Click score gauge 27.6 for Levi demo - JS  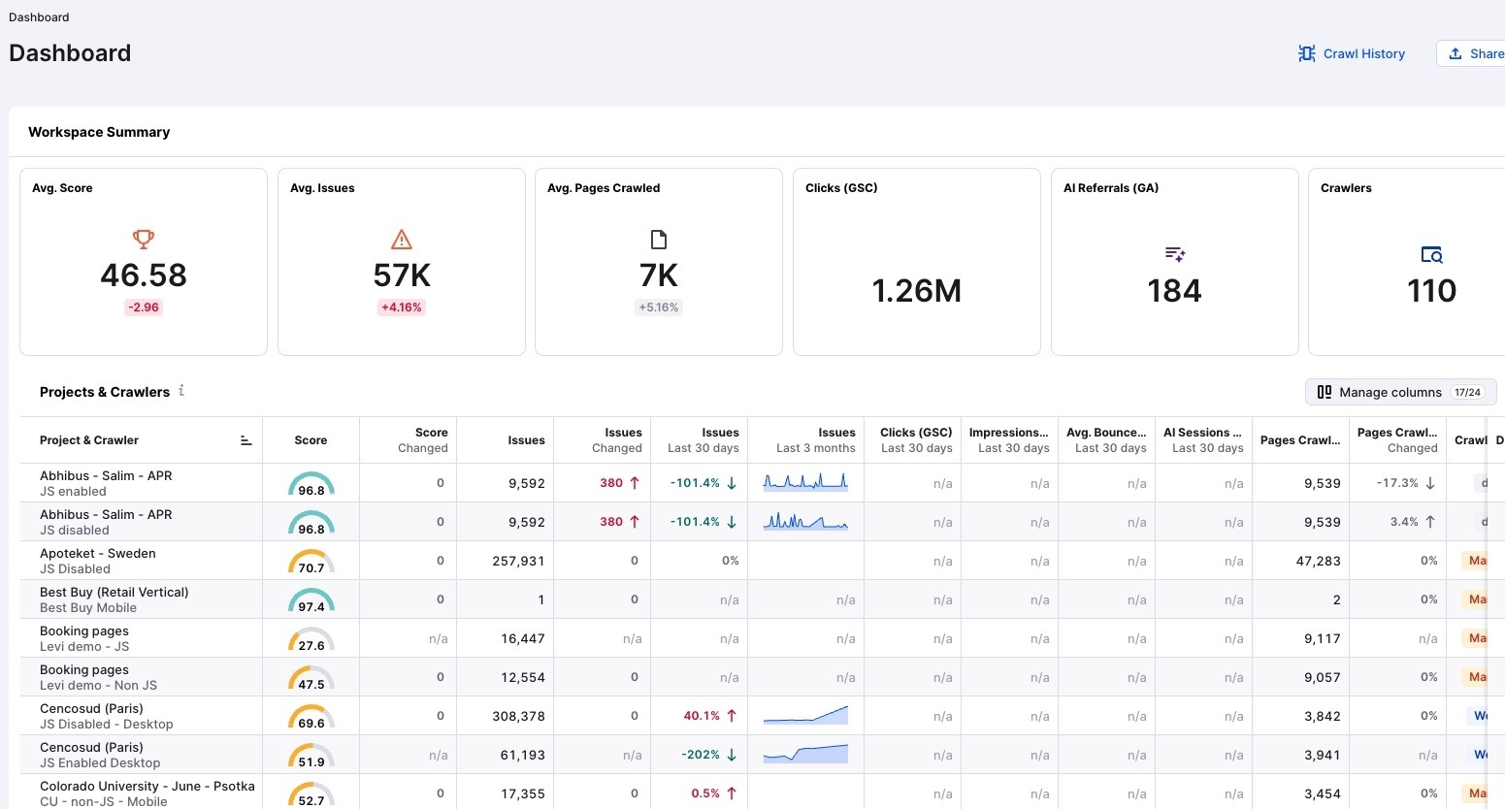tap(311, 638)
